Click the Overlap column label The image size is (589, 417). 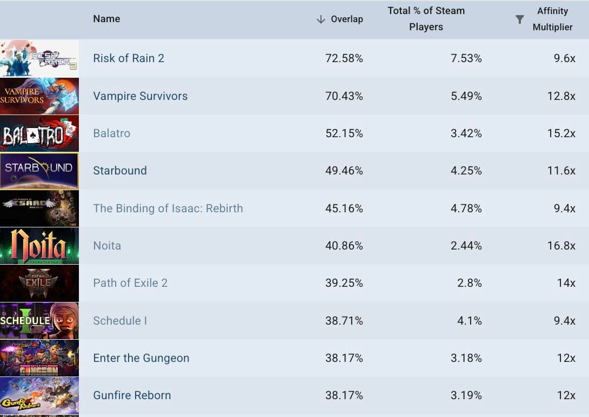[346, 18]
